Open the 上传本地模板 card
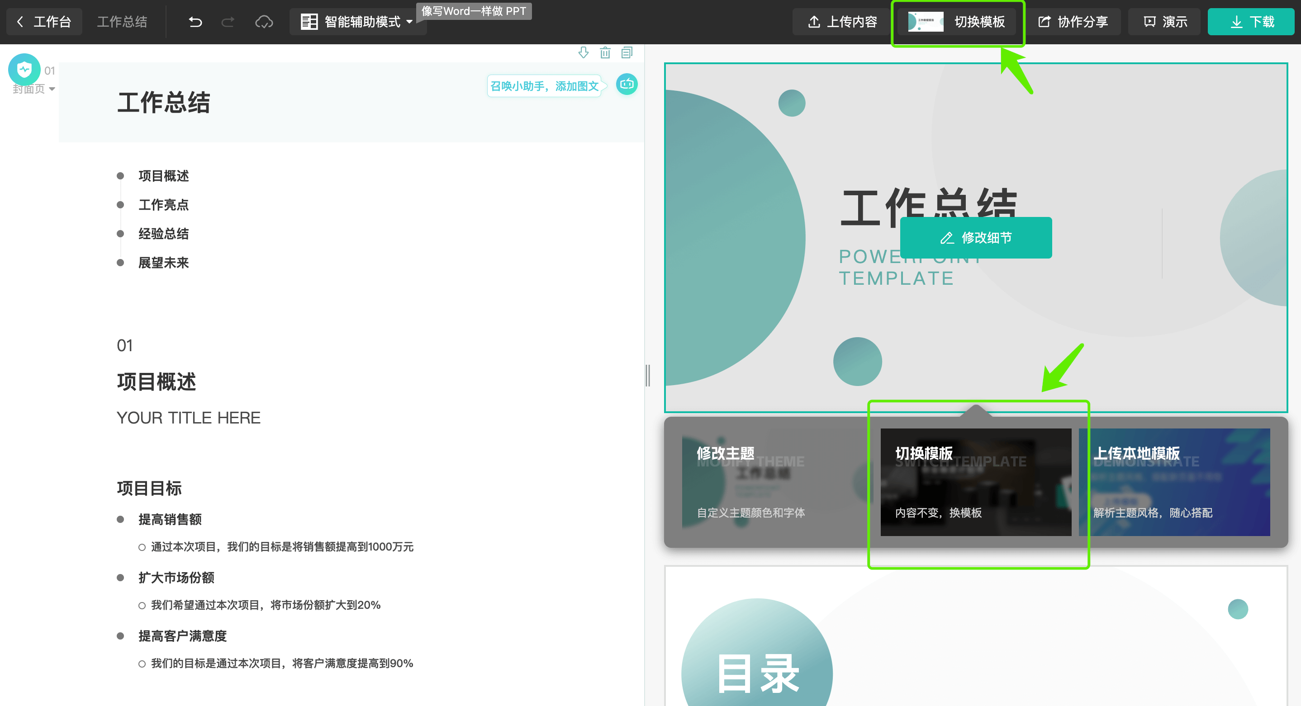This screenshot has width=1301, height=706. click(1174, 482)
